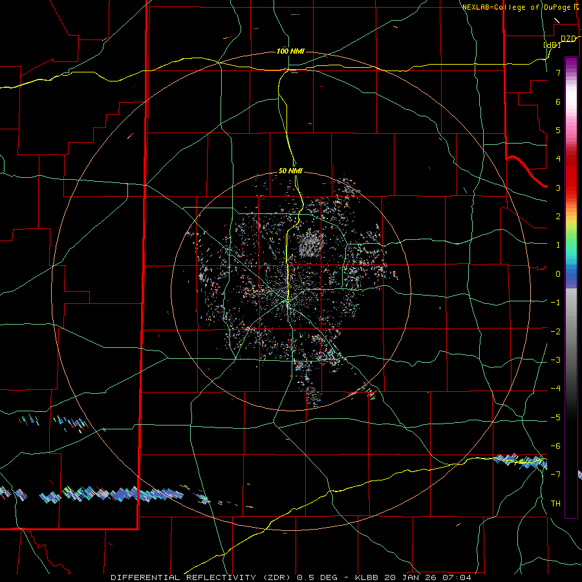The height and width of the screenshot is (582, 582).
Task: Click the "50 NMI" range ring label
Action: pyautogui.click(x=290, y=171)
